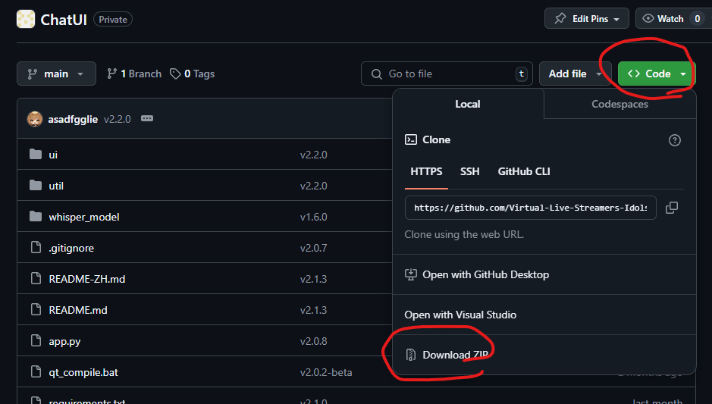Click the v2.0.8 commit message for app.py

pos(314,341)
